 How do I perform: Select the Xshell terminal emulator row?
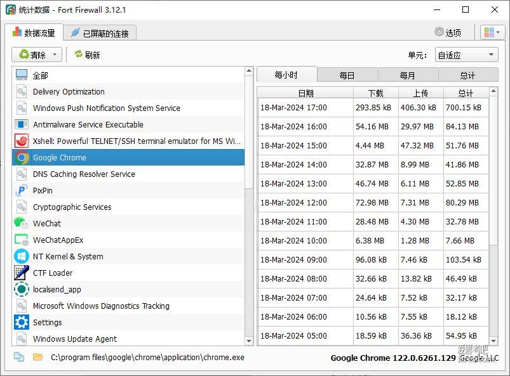coord(128,141)
